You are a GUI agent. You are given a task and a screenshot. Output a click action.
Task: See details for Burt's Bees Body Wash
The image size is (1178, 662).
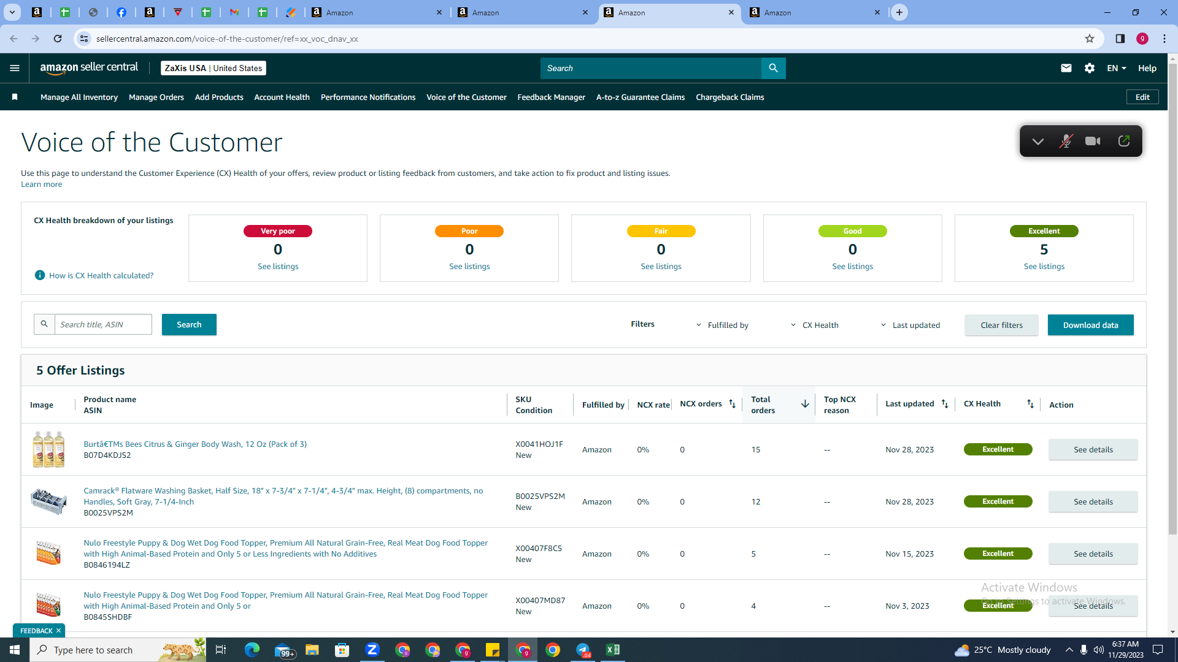point(1093,449)
